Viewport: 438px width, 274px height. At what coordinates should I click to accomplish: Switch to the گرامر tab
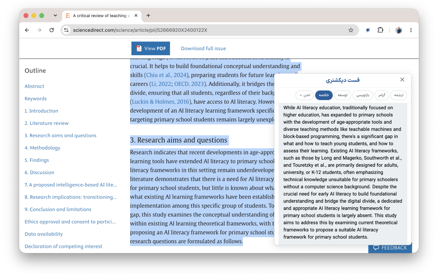382,95
